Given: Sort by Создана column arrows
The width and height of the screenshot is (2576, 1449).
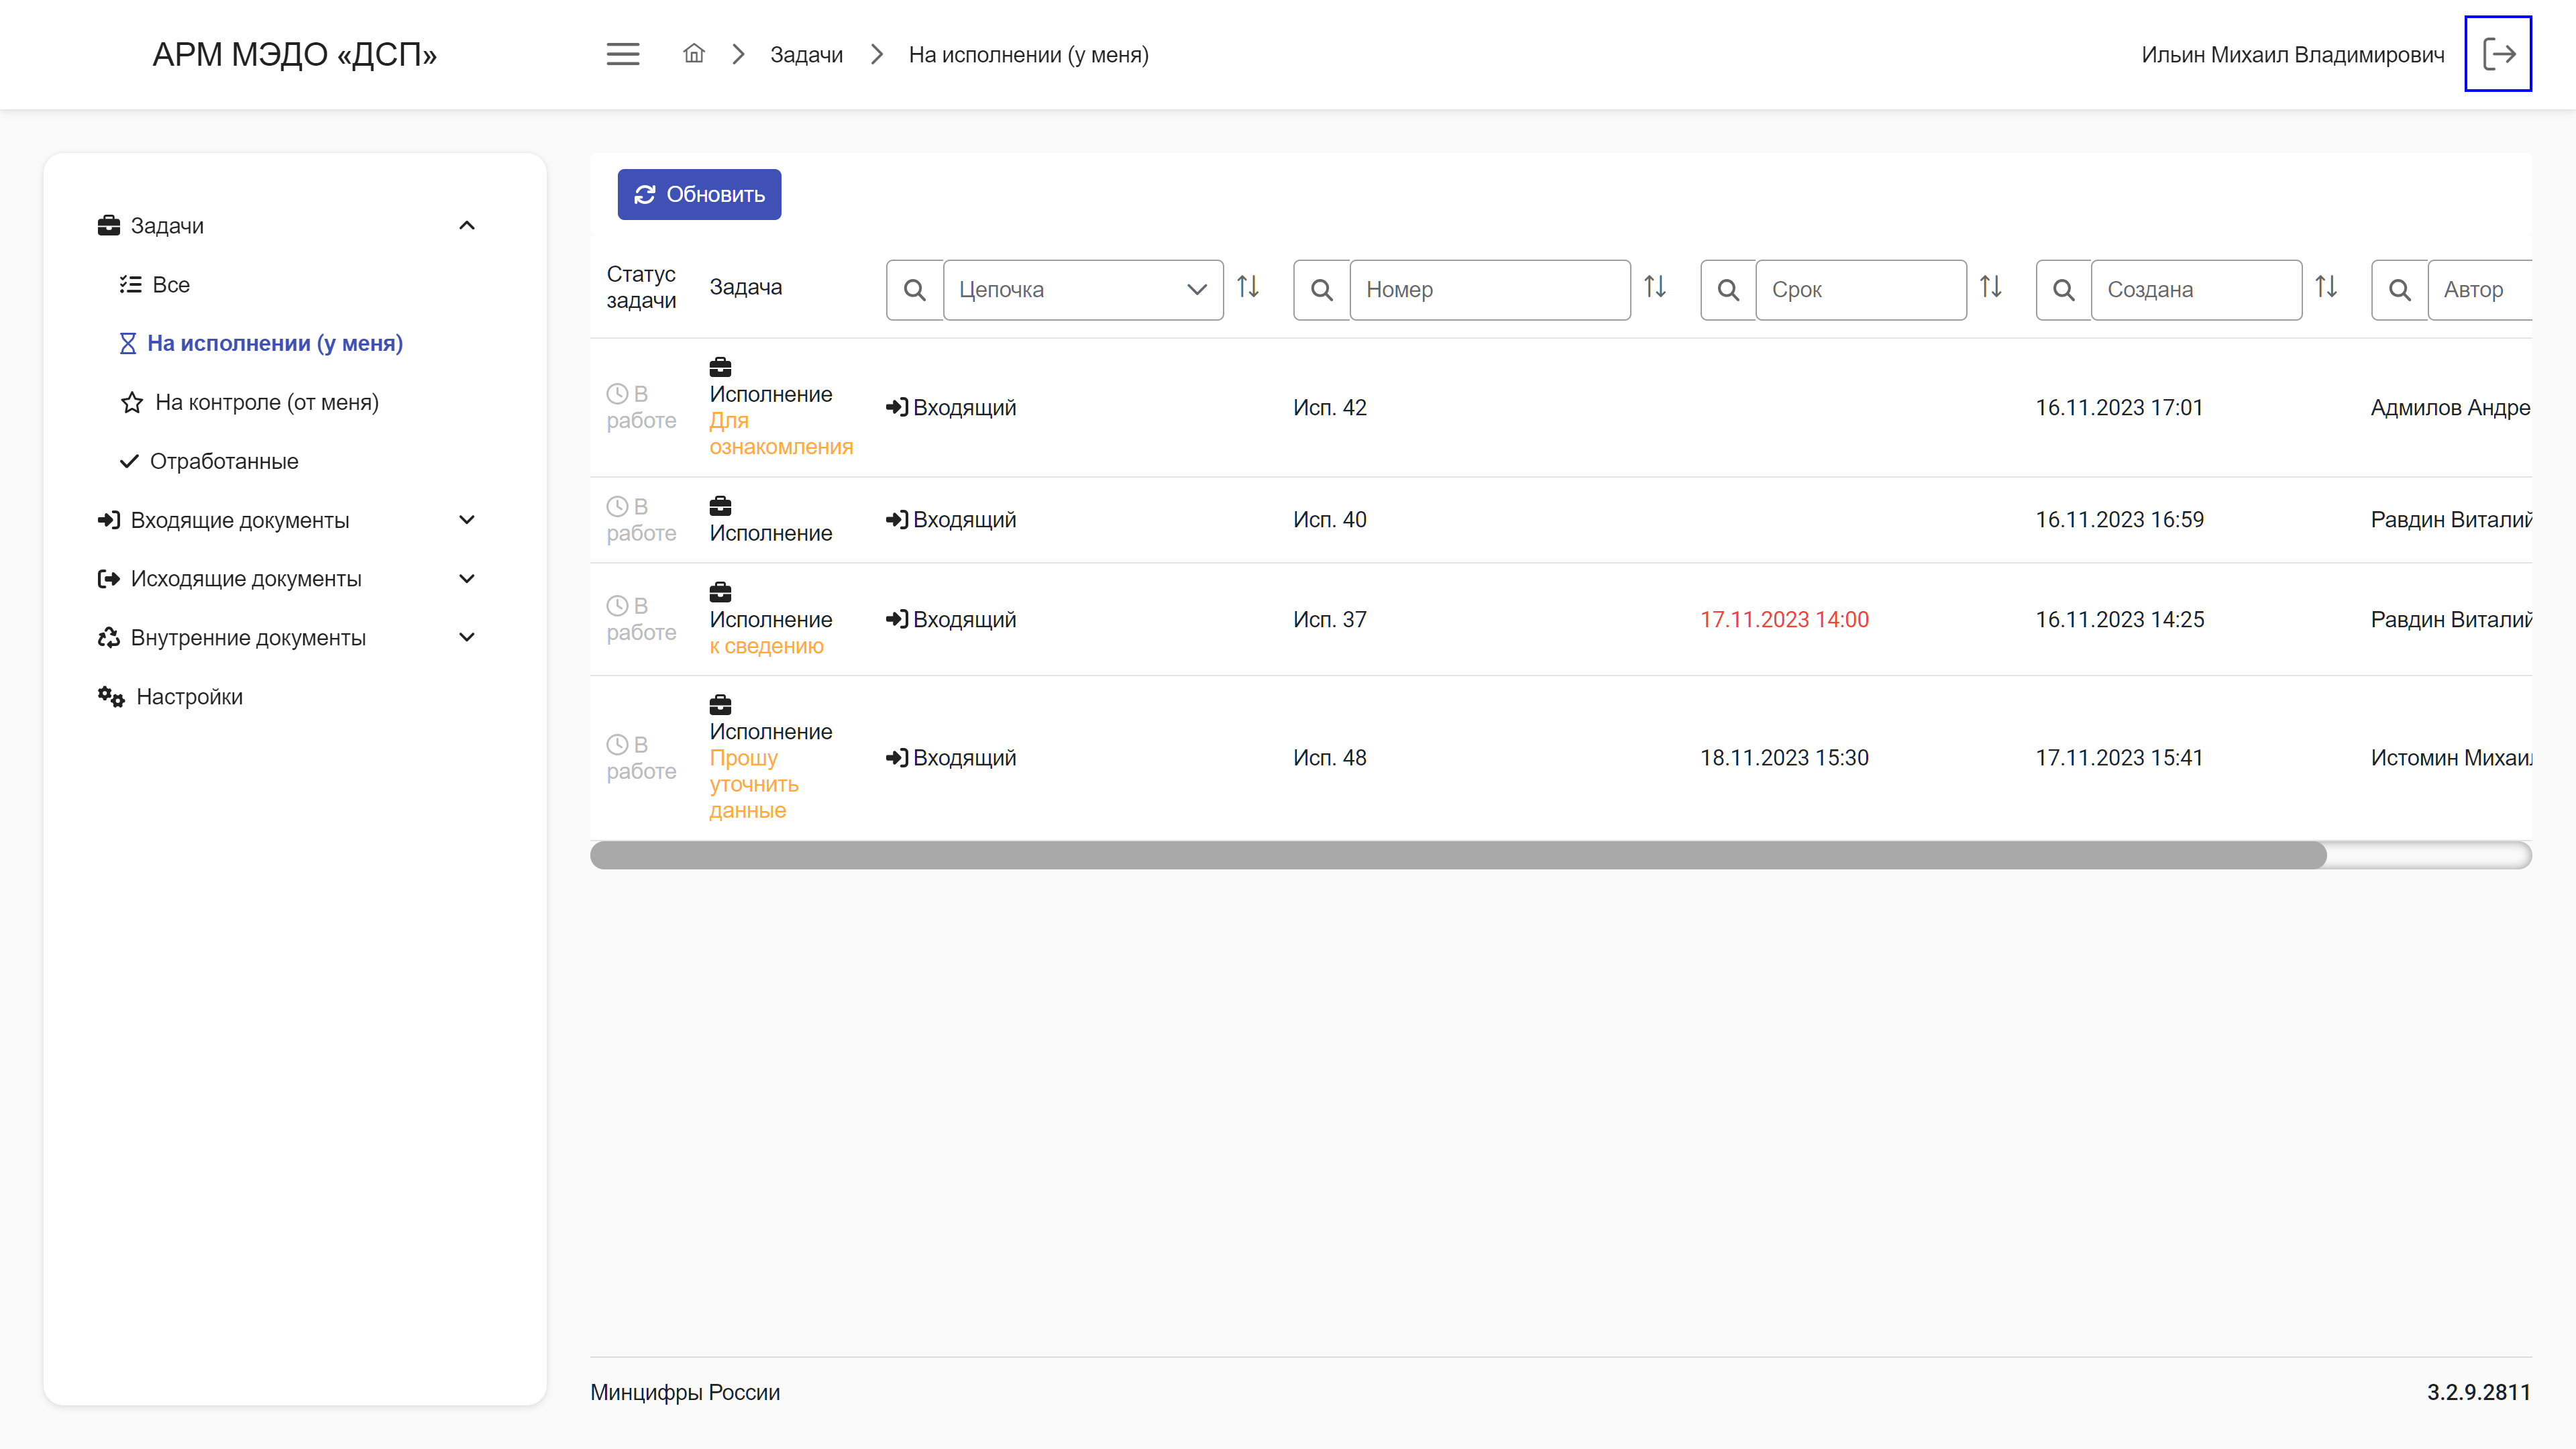Looking at the screenshot, I should coord(2326,287).
